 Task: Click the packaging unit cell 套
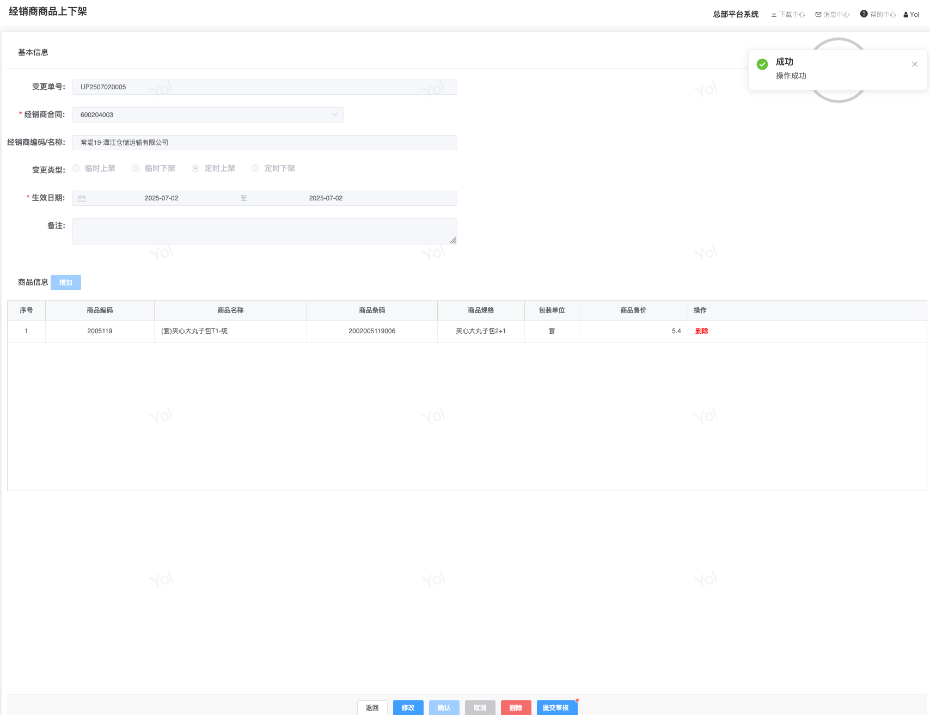552,331
